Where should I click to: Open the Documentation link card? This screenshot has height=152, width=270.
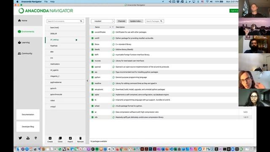coord(28,114)
